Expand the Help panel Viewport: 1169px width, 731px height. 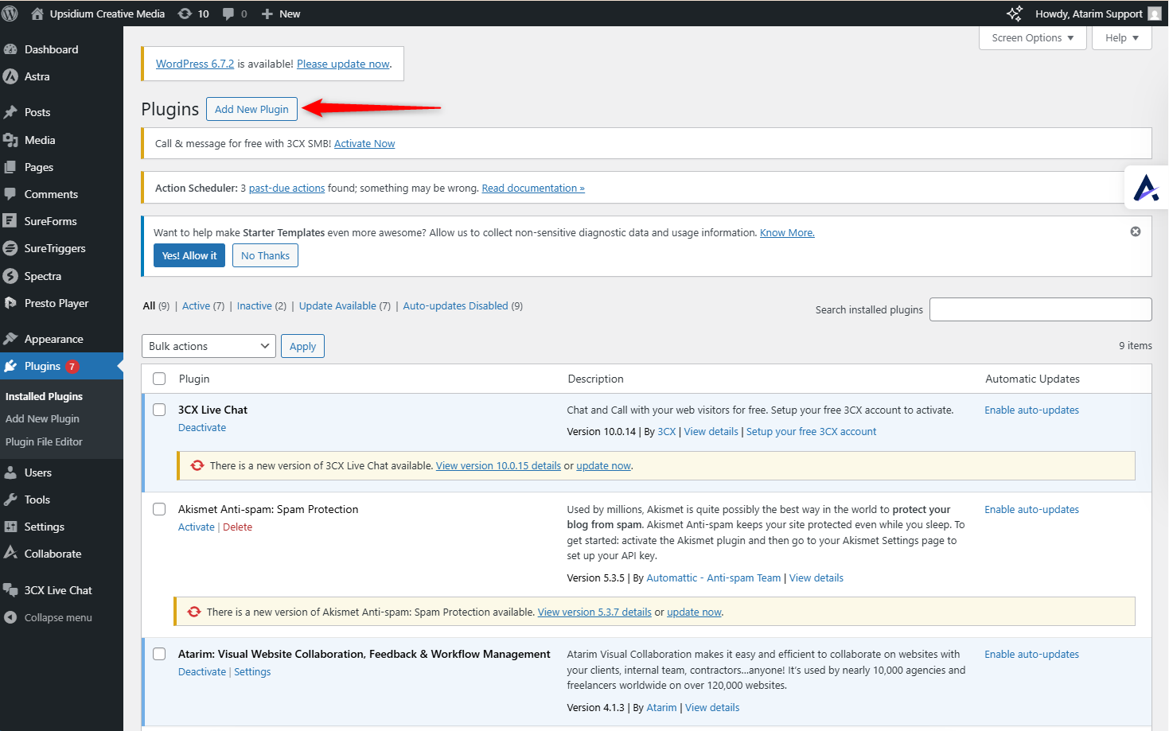click(1122, 37)
